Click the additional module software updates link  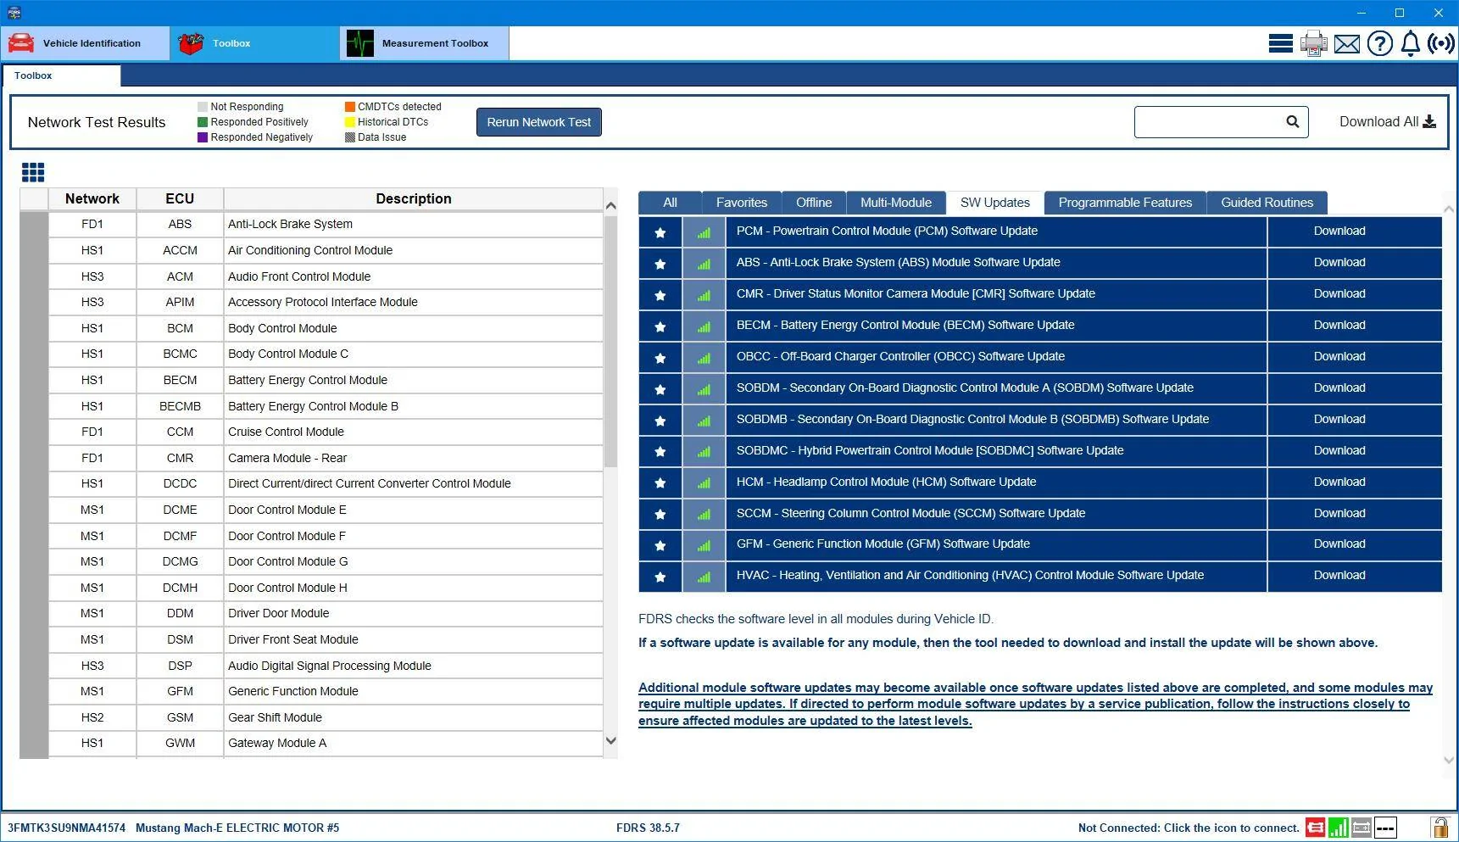pos(1035,704)
